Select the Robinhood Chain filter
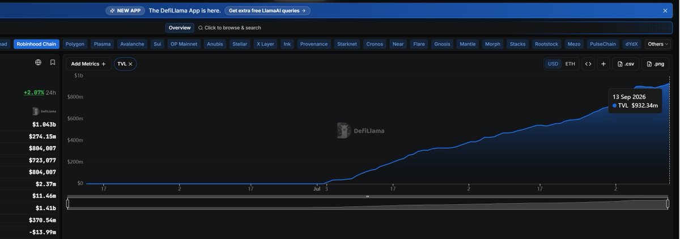Image resolution: width=680 pixels, height=239 pixels. click(36, 44)
